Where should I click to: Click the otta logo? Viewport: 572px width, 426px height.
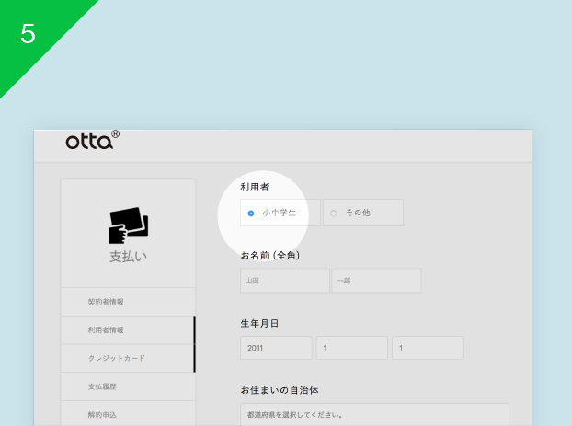(x=92, y=140)
